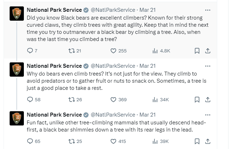This screenshot has height=149, width=229.
Task: Reply to the black bears climbers tweet
Action: point(30,51)
